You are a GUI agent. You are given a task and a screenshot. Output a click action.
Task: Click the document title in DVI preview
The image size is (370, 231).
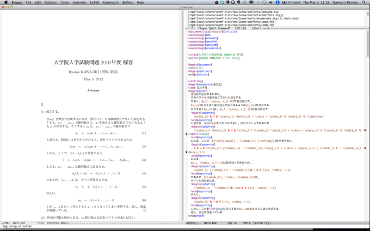coord(93,62)
